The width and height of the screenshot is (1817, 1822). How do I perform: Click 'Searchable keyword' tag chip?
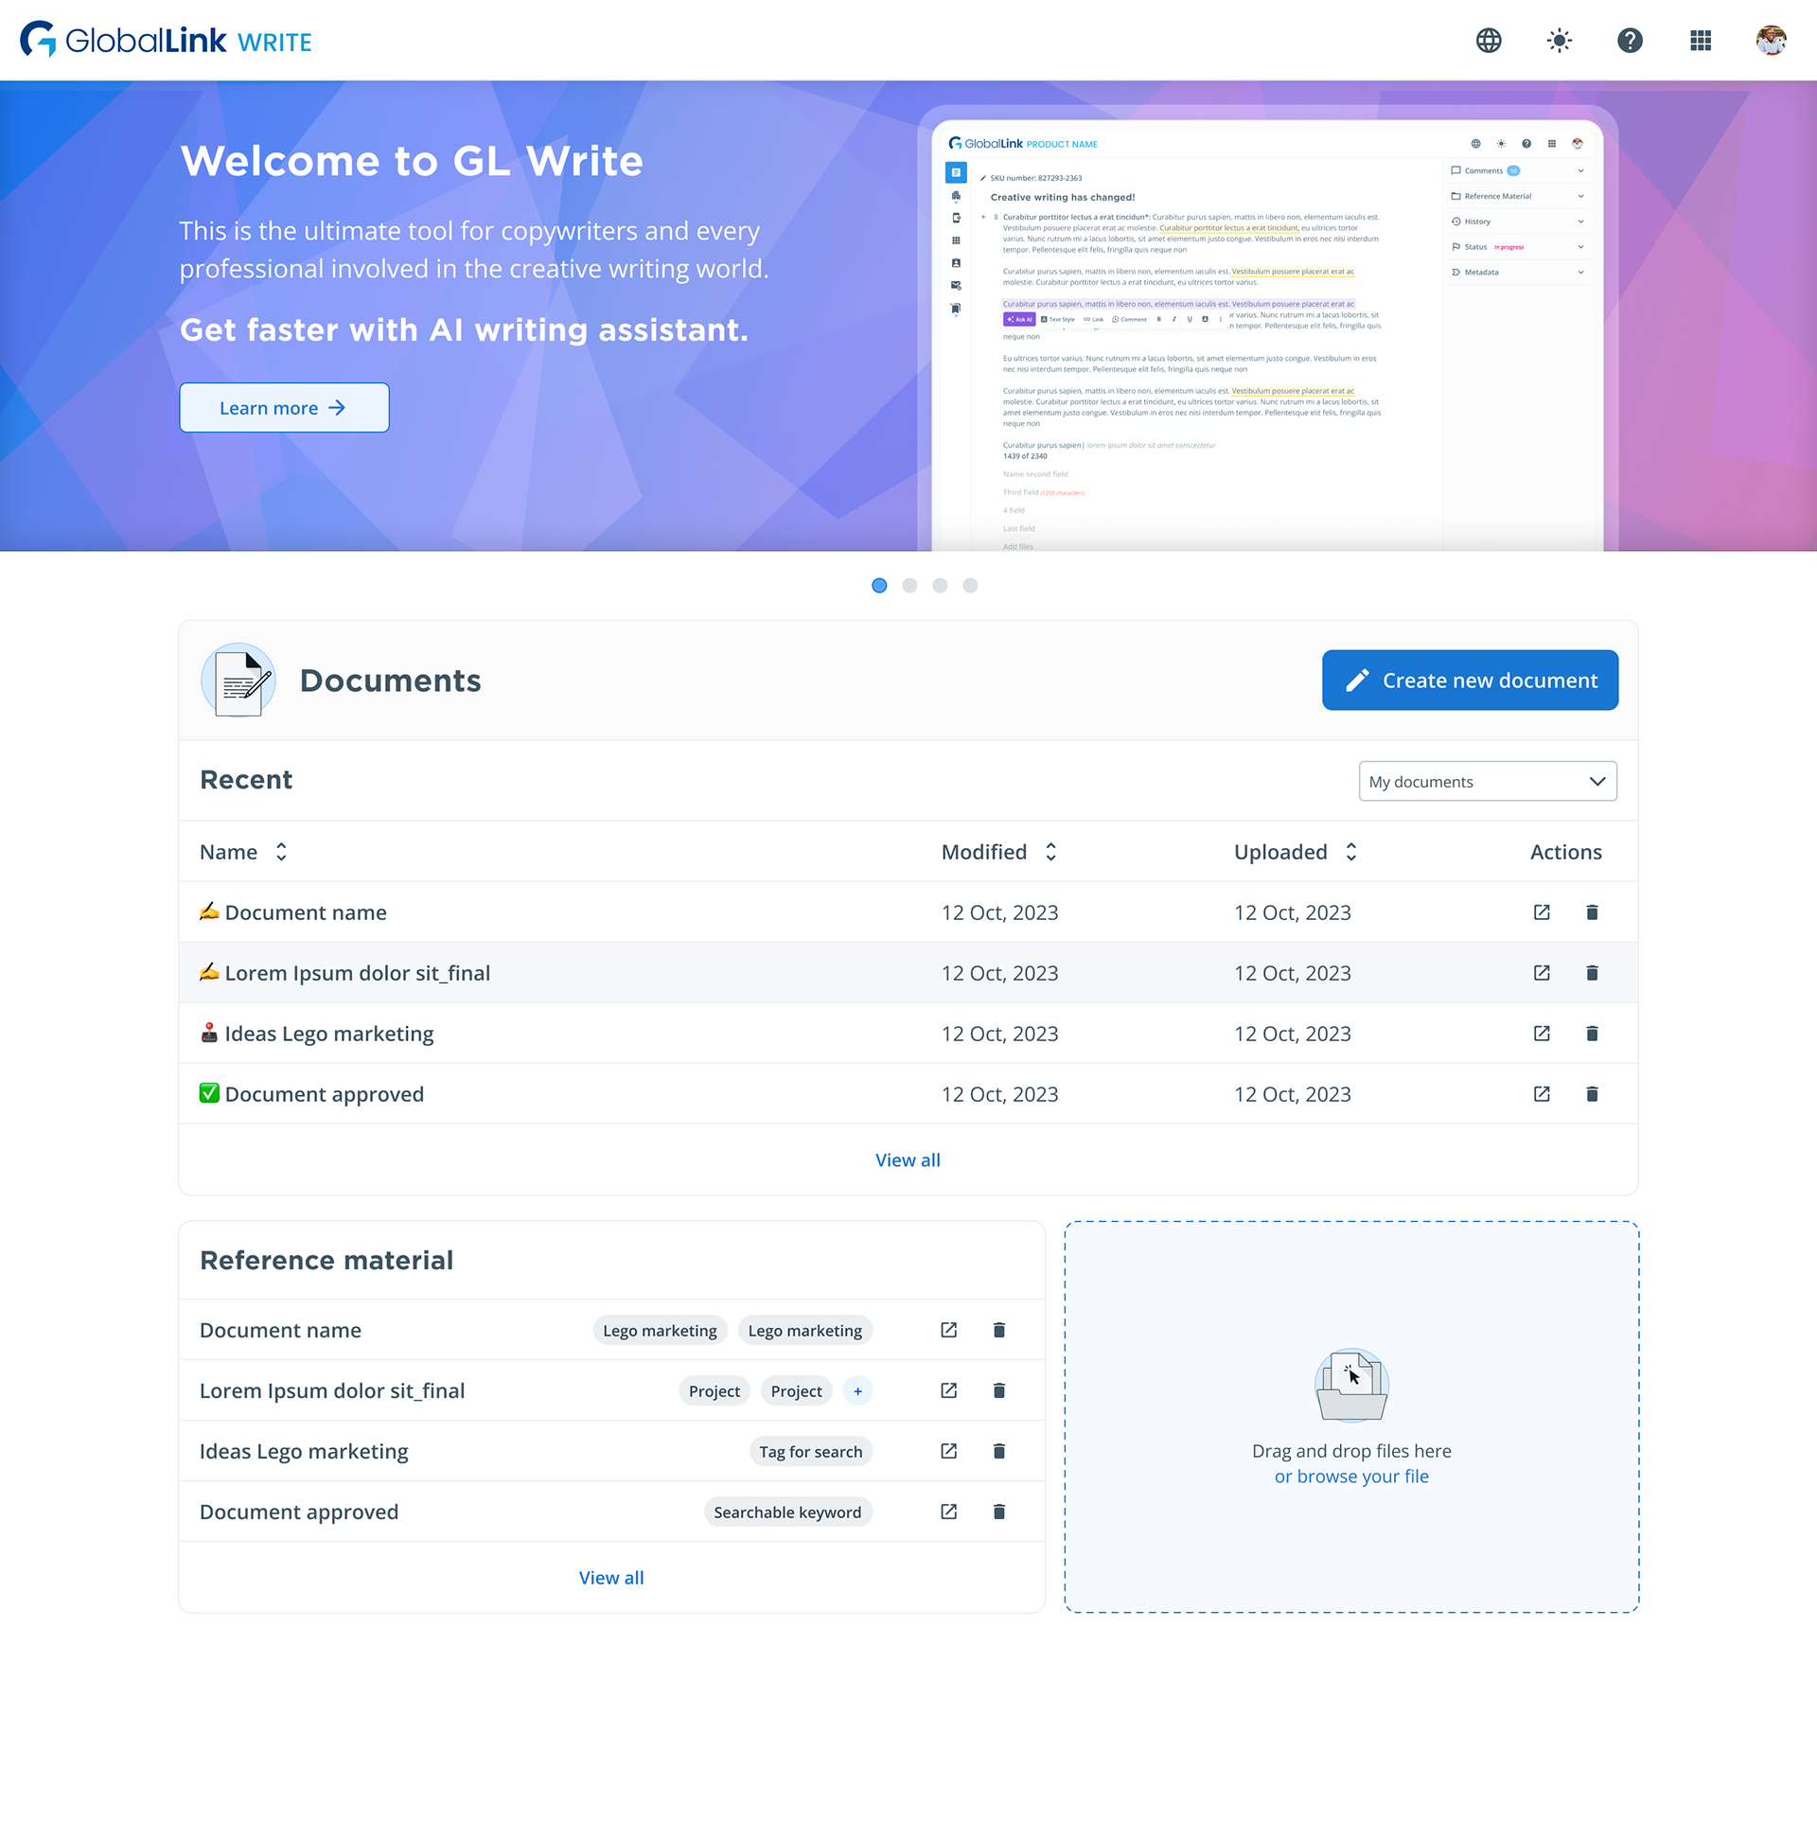tap(787, 1512)
